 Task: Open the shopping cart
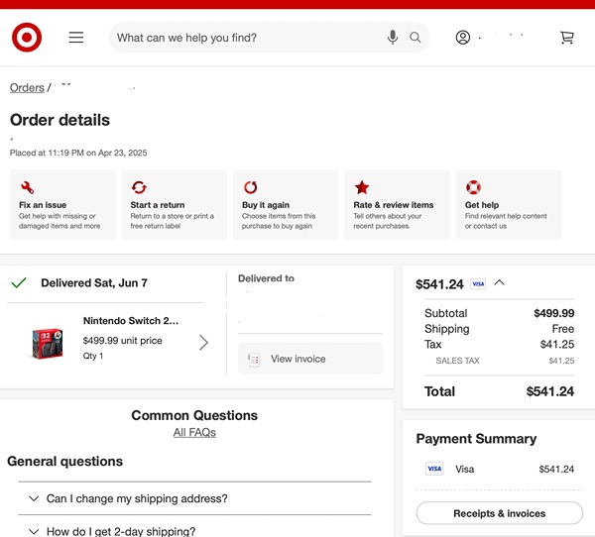(567, 38)
